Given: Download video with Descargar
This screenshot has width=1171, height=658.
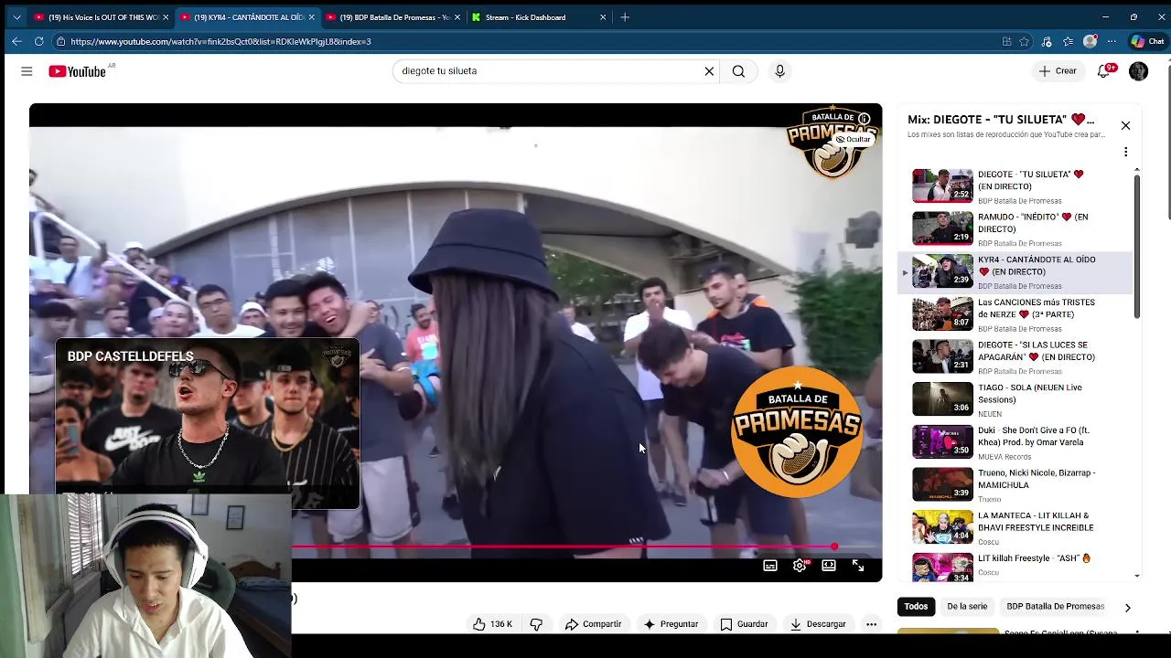Looking at the screenshot, I should coord(818,624).
